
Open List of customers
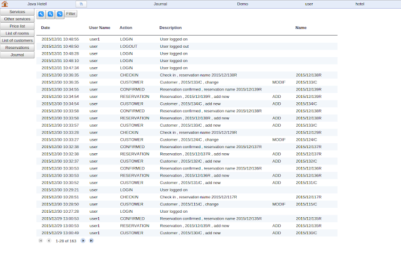(17, 40)
